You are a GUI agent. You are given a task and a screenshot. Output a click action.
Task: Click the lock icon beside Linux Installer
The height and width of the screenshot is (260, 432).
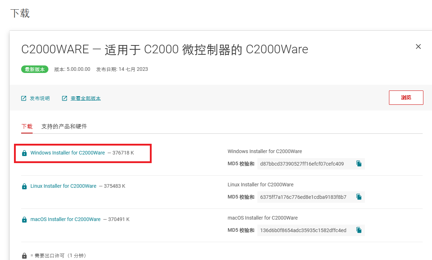(24, 186)
